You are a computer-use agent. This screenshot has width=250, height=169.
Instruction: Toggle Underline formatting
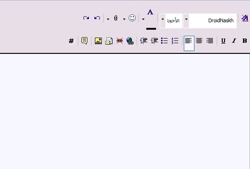[223, 41]
